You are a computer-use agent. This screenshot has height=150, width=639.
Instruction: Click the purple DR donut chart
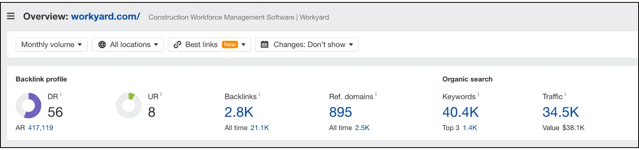28,106
